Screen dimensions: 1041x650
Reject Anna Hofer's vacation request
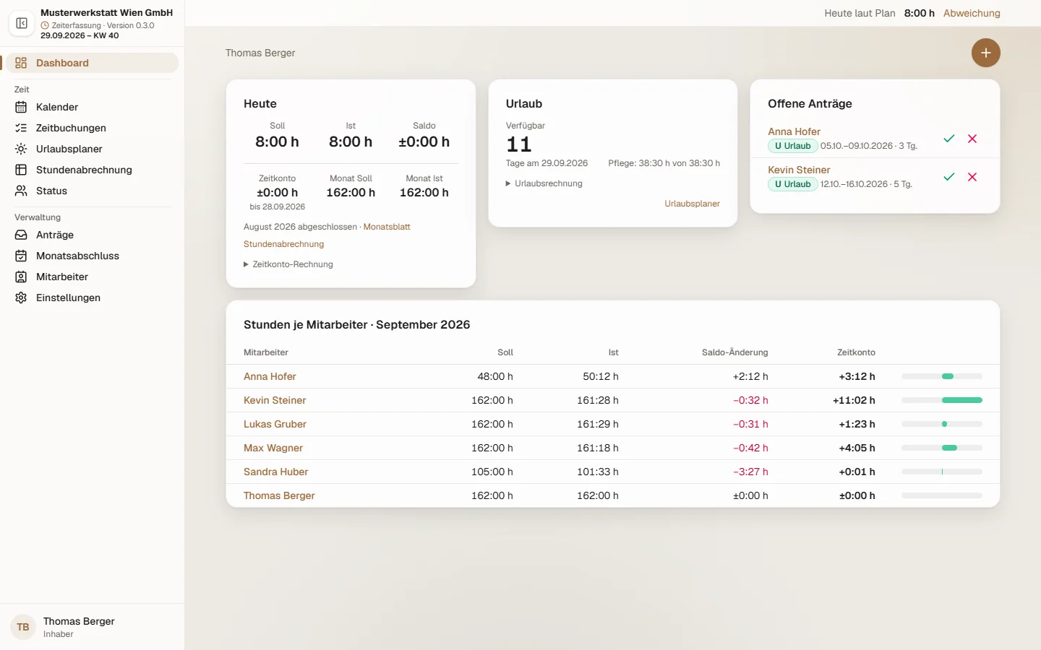(972, 139)
